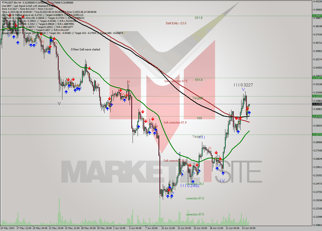
Task: Select the 'Line:1807 | Last Signal is:Sell' info line
Action: click(27, 6)
